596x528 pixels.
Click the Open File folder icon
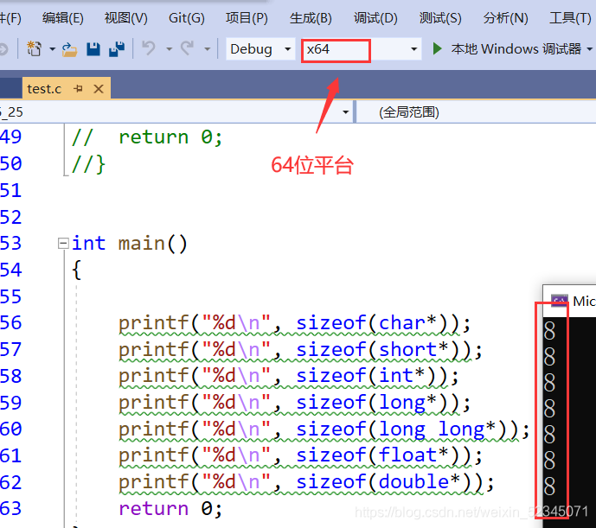pos(69,49)
